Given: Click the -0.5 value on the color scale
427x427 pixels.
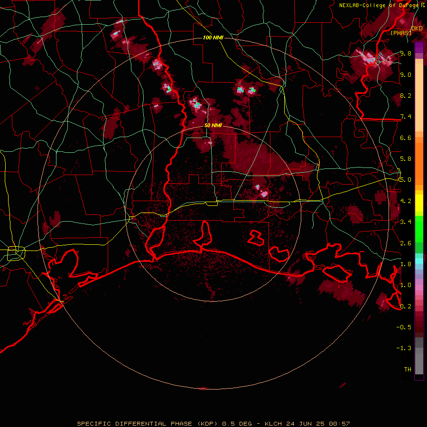Looking at the screenshot, I should pos(404,327).
